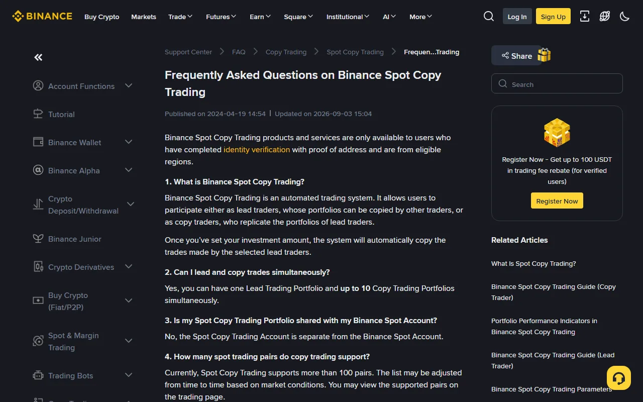The width and height of the screenshot is (643, 402).
Task: Collapse the sidebar with double-chevron icon
Action: [38, 57]
